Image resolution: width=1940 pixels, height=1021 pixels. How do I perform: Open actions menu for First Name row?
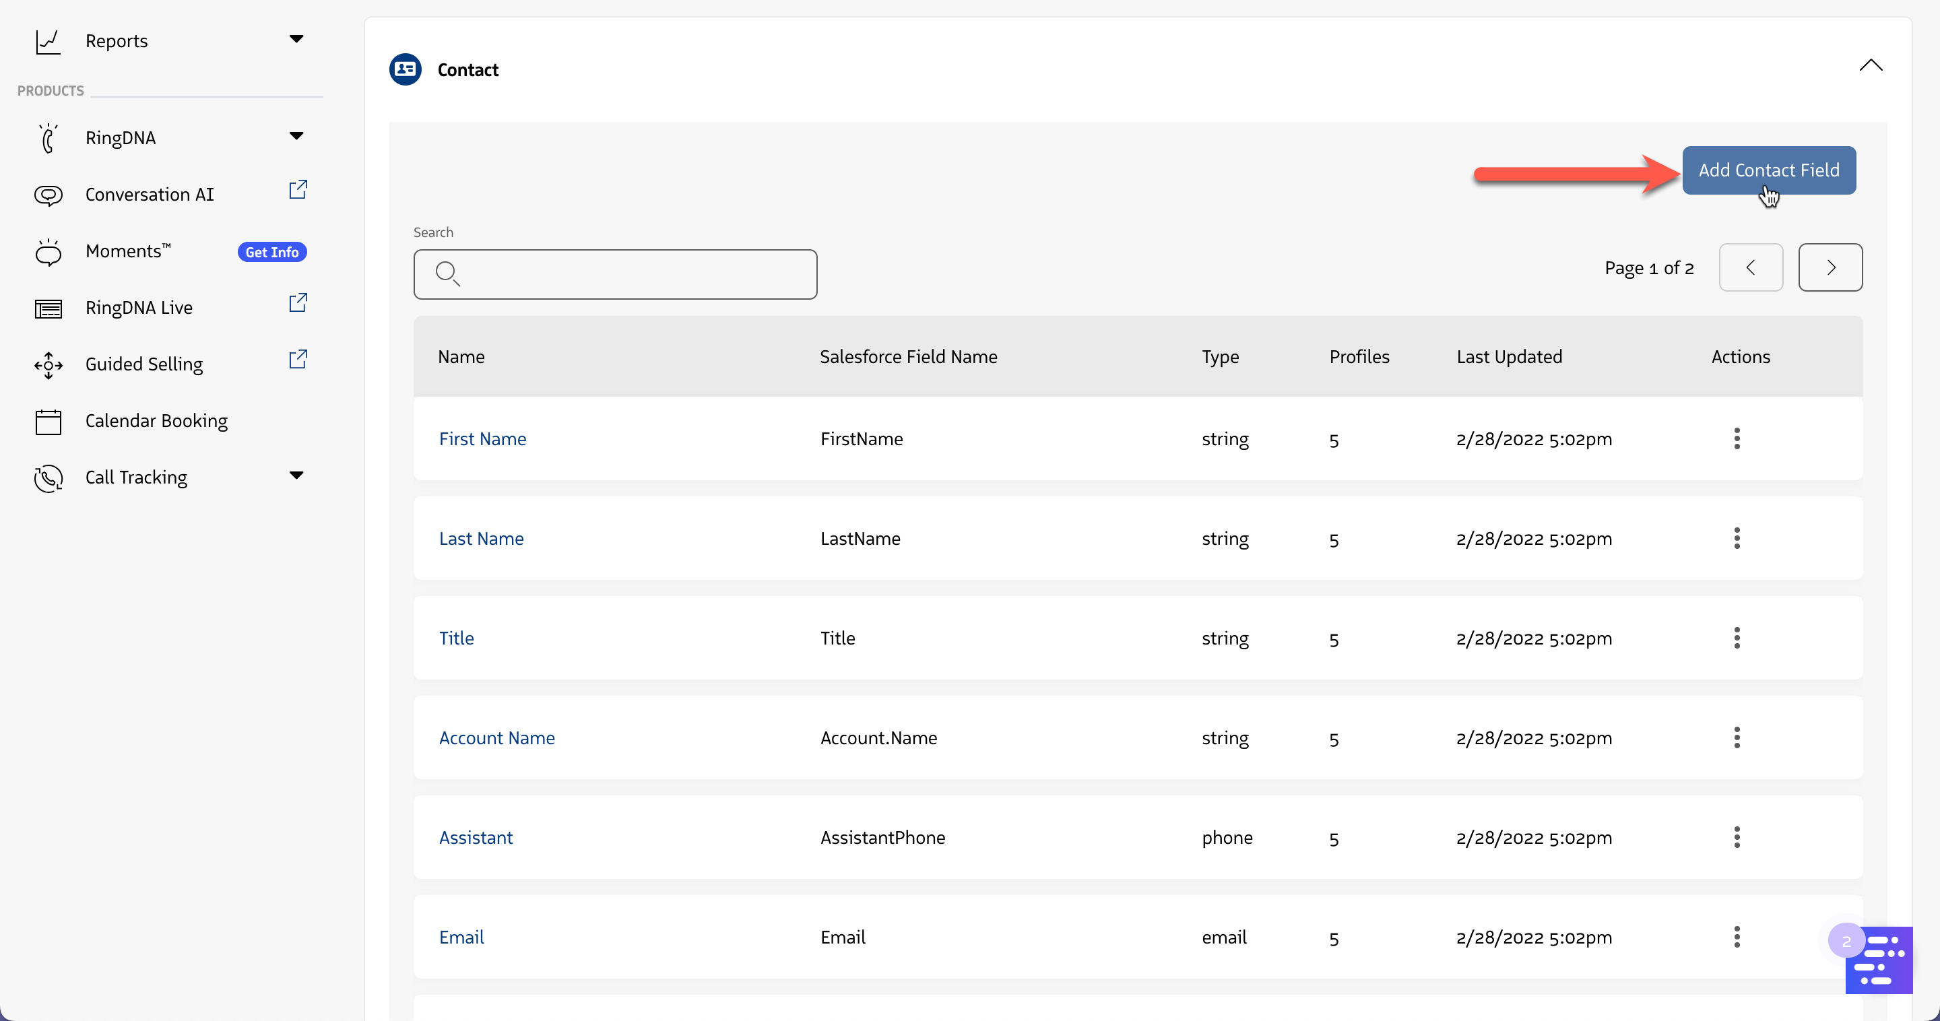tap(1737, 439)
